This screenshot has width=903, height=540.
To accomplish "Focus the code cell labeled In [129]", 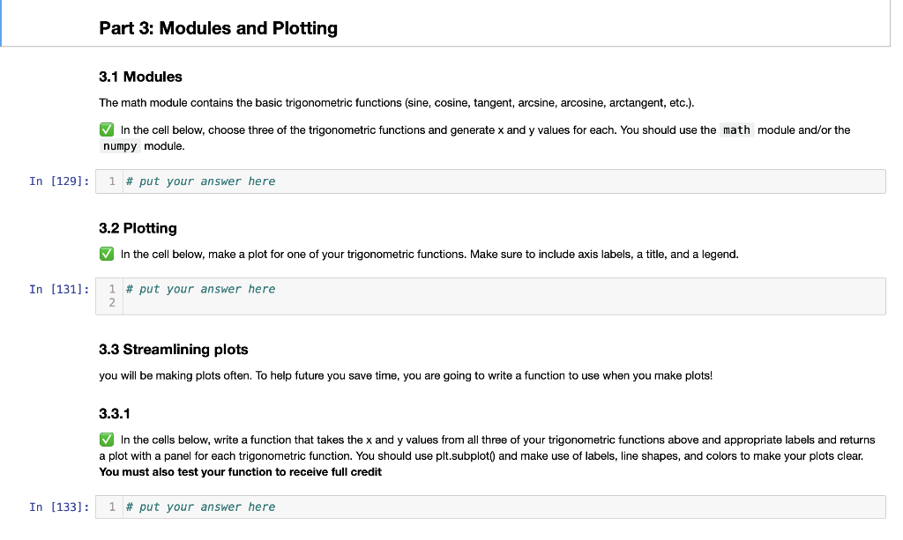I will (x=503, y=181).
